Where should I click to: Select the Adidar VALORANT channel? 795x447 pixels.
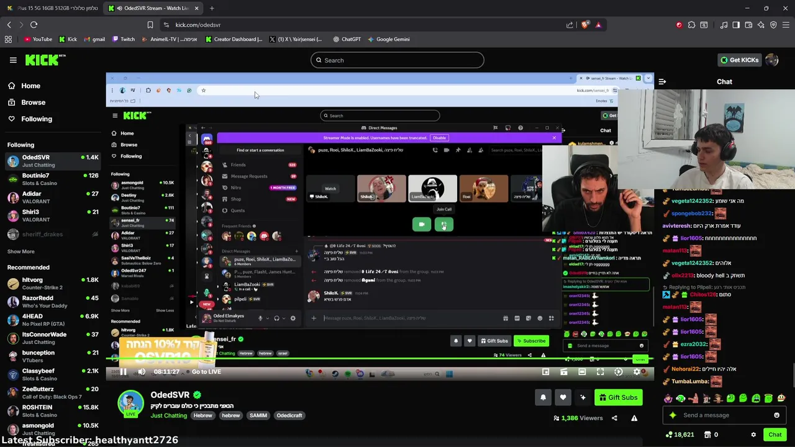[x=52, y=197]
